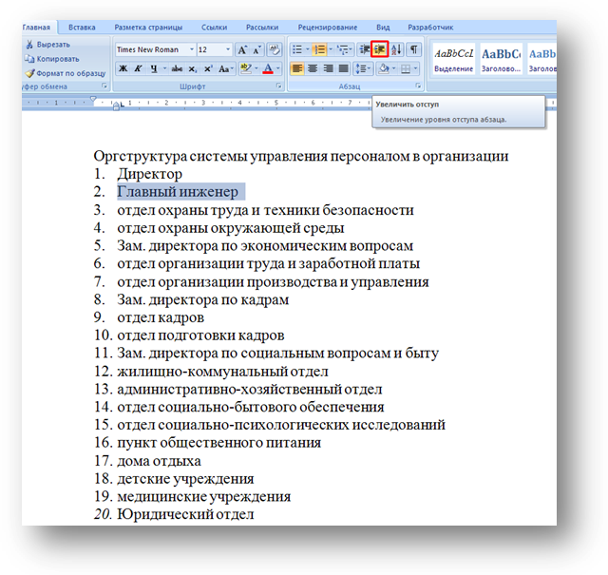Set align text right
608x575 pixels.
pyautogui.click(x=328, y=68)
